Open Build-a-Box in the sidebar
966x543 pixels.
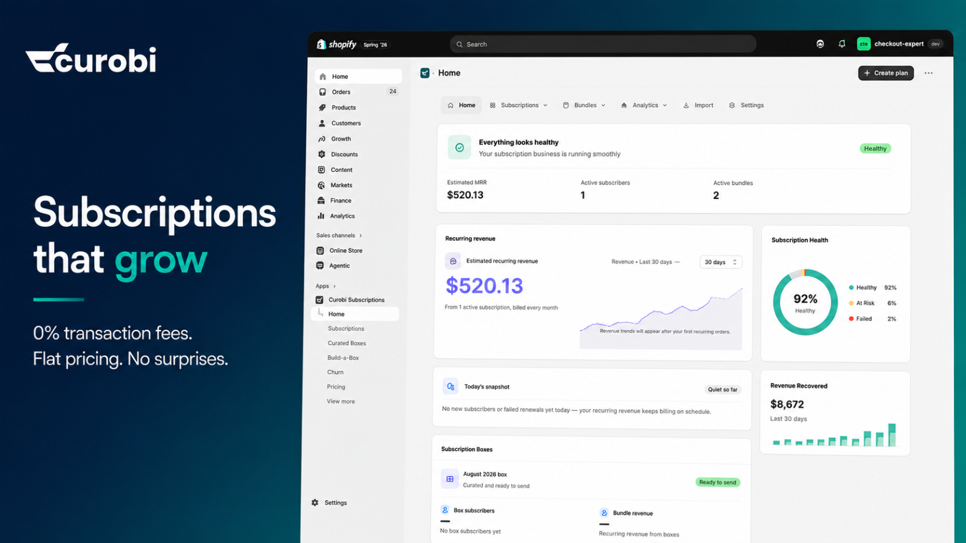click(343, 358)
